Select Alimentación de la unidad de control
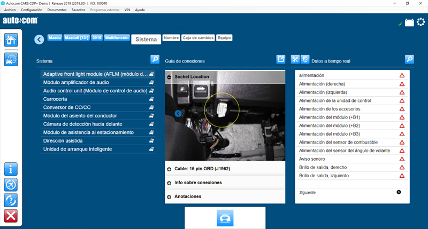Screen dimensions: 428x229 (x=352, y=101)
